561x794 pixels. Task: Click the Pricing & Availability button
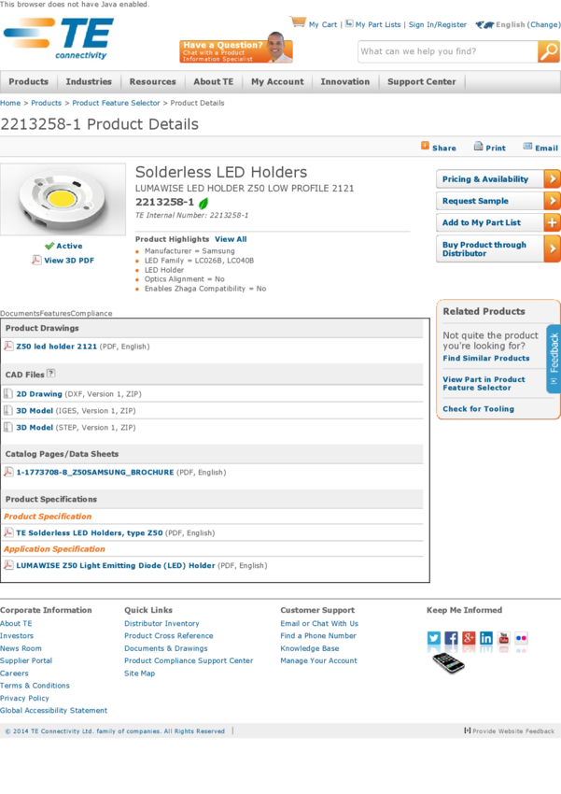click(498, 178)
